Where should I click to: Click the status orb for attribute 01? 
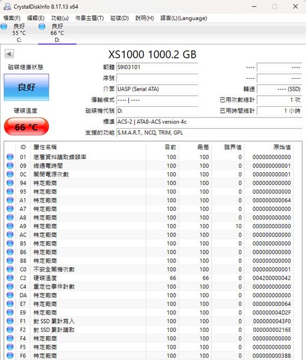pos(10,157)
